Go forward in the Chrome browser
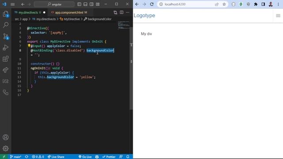Image resolution: width=283 pixels, height=159 pixels. [144, 4]
